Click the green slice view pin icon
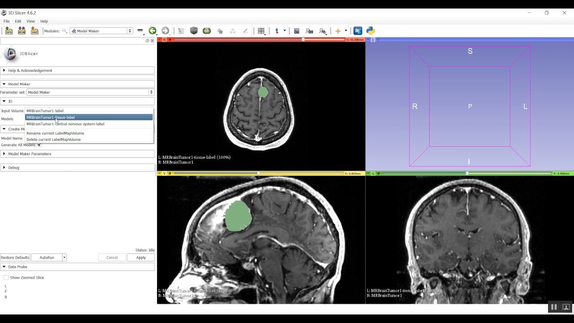Image resolution: width=574 pixels, height=323 pixels. click(x=368, y=174)
